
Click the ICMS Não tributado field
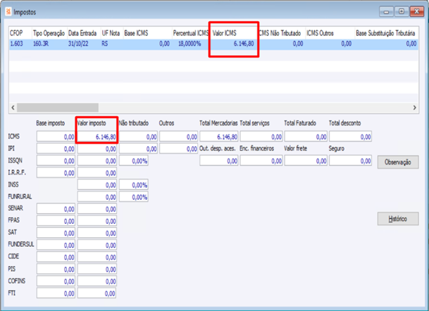pyautogui.click(x=138, y=137)
